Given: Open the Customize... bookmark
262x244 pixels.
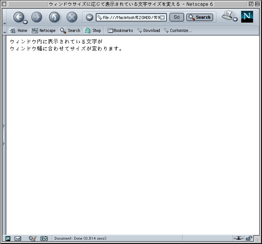Looking at the screenshot, I should pos(178,30).
